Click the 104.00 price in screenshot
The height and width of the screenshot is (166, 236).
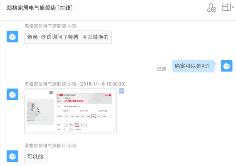tap(70, 101)
